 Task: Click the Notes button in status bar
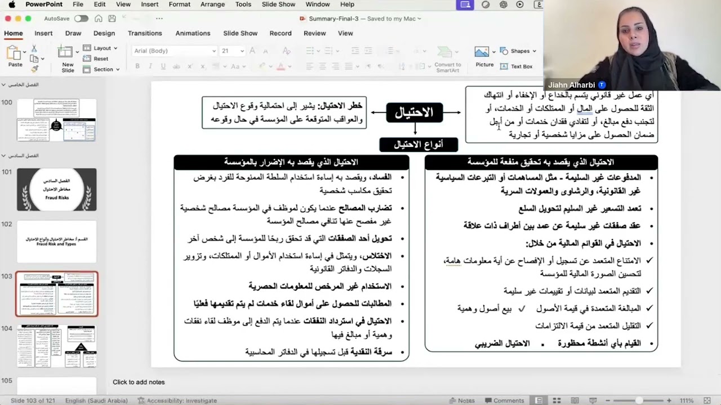[x=462, y=400]
